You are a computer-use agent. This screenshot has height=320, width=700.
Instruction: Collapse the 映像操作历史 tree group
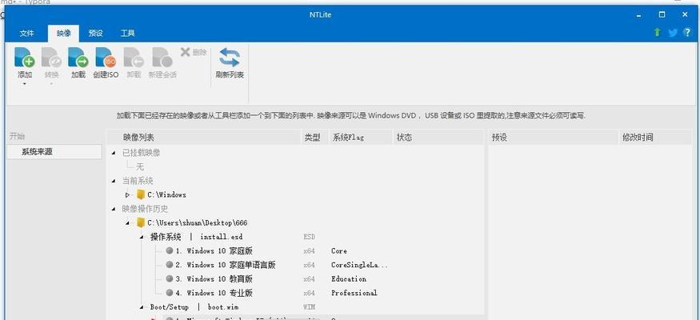point(114,209)
